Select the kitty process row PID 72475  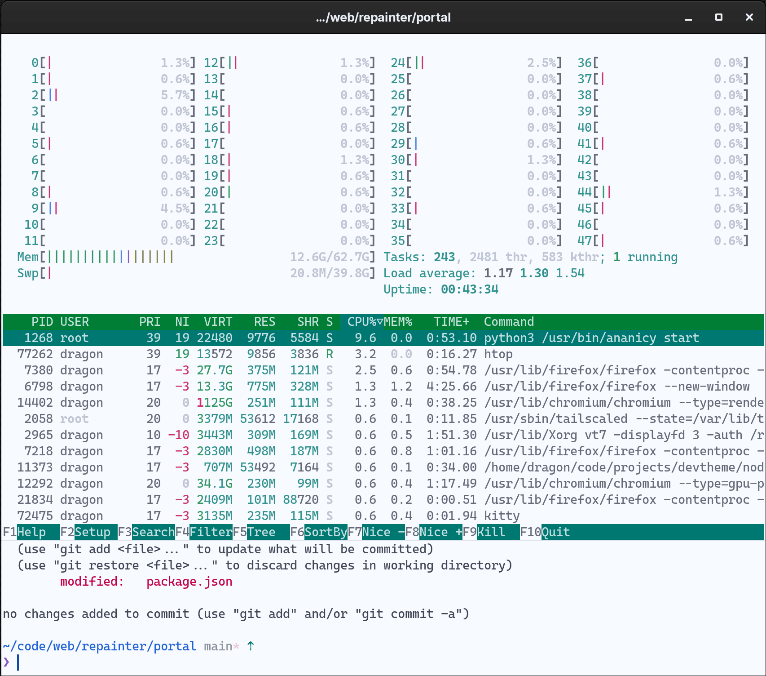383,516
